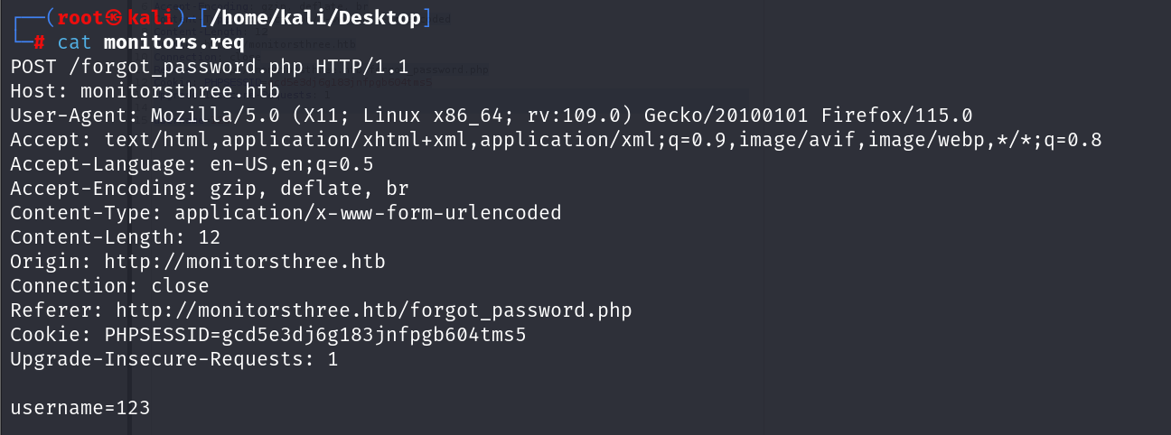This screenshot has height=435, width=1171.
Task: Click the Connection: close line
Action: tap(109, 286)
